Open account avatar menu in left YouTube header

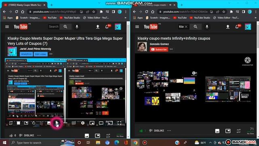[x=118, y=27]
